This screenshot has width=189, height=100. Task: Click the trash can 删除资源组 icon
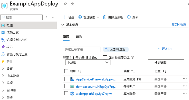click(x=105, y=17)
